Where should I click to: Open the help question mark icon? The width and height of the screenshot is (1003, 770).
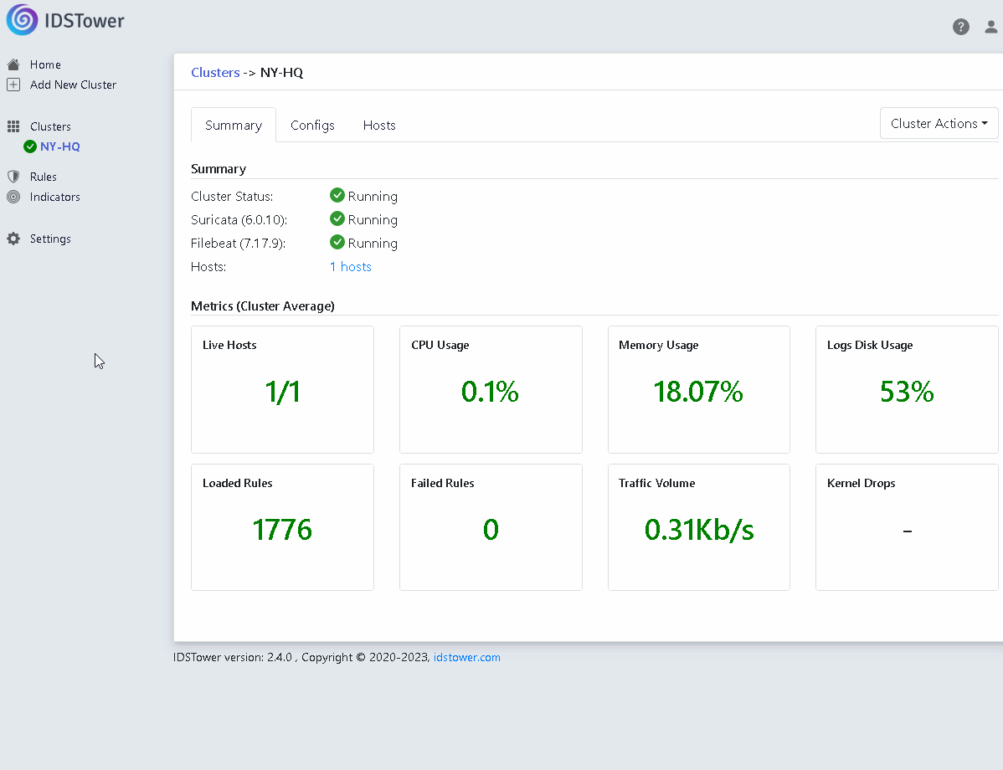tap(961, 27)
